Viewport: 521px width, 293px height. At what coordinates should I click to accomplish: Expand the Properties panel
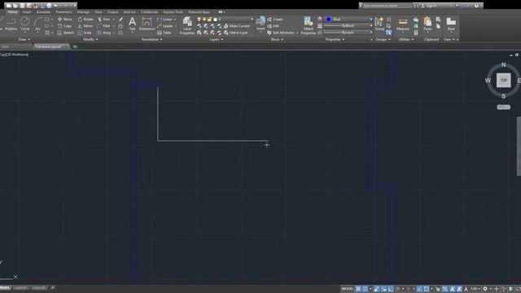coord(335,40)
